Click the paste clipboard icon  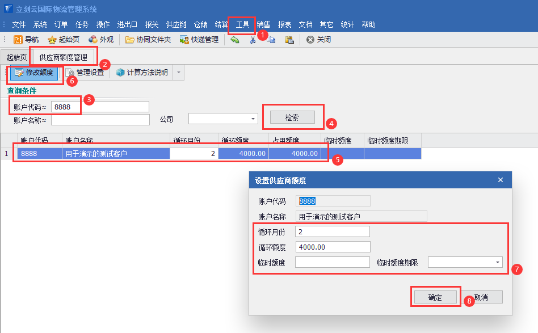[289, 40]
